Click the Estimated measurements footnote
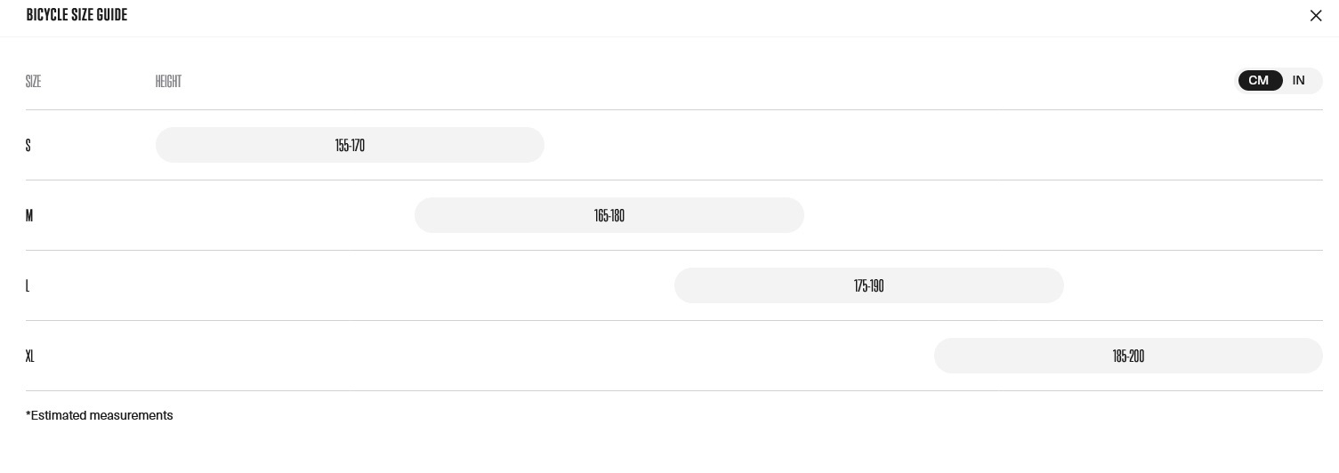The image size is (1339, 473). coord(100,415)
